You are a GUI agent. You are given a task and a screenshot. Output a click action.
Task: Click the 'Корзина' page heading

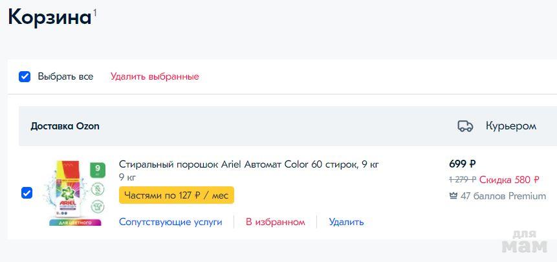click(49, 17)
